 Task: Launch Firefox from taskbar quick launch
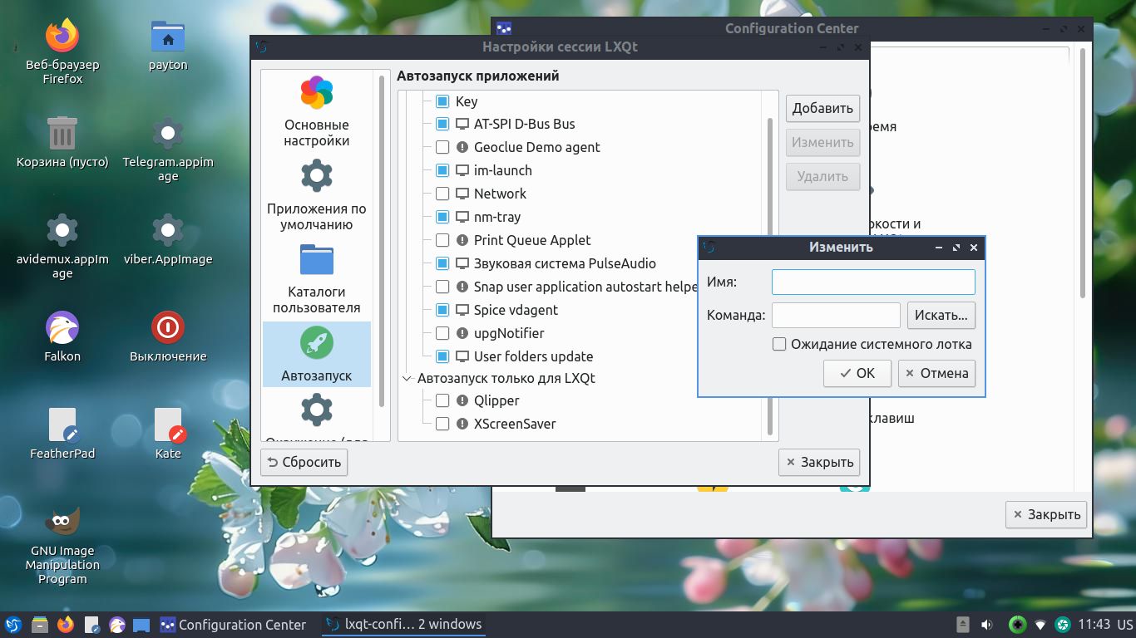coord(66,625)
